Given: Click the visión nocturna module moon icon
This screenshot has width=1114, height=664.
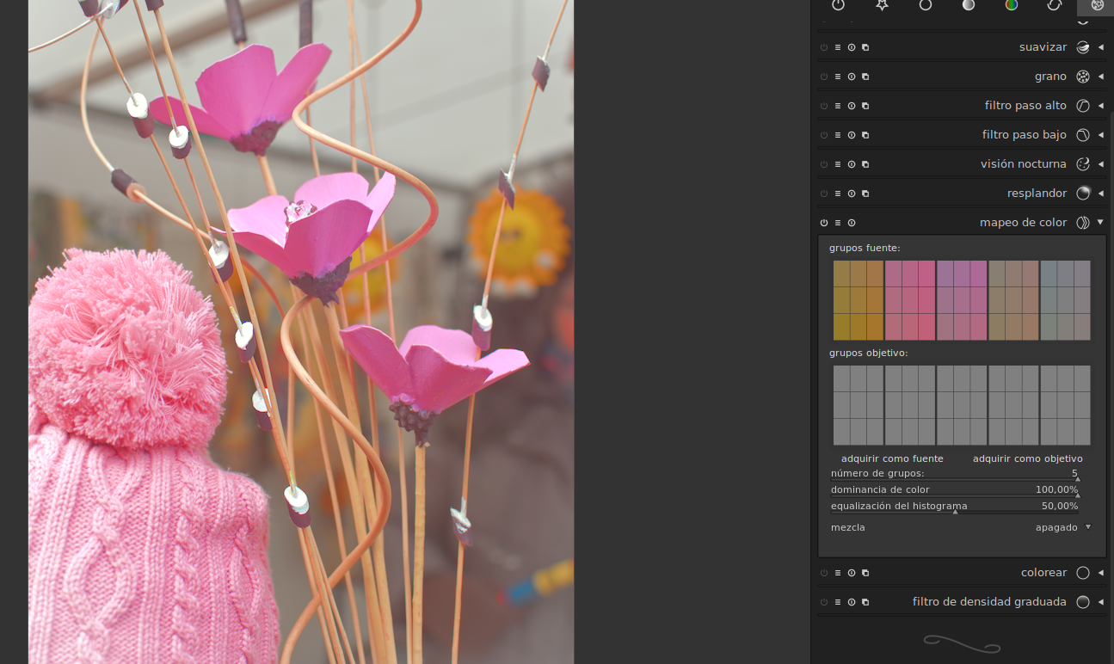Looking at the screenshot, I should pyautogui.click(x=1083, y=164).
